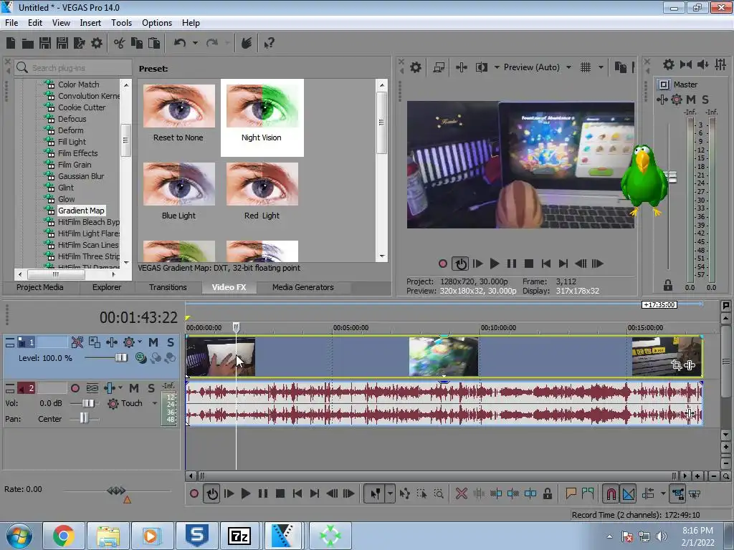Mute audio track 2 with M button
The image size is (734, 550).
click(134, 388)
